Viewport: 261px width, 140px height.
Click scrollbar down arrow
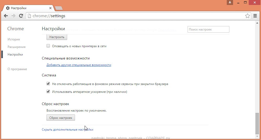(257, 137)
